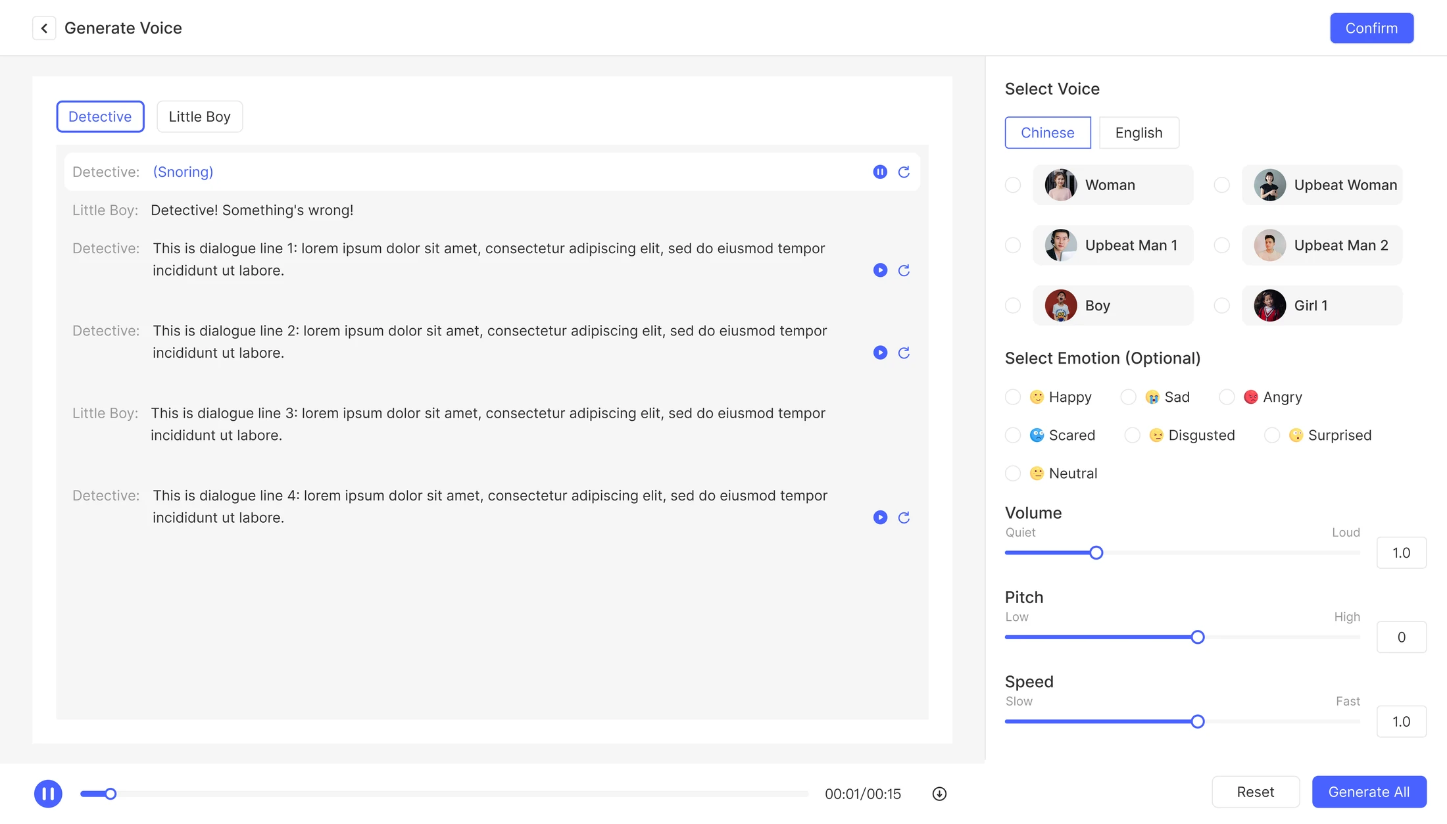Regenerate dialogue line 4 audio
Viewport: 1447px width, 824px height.
tap(904, 518)
